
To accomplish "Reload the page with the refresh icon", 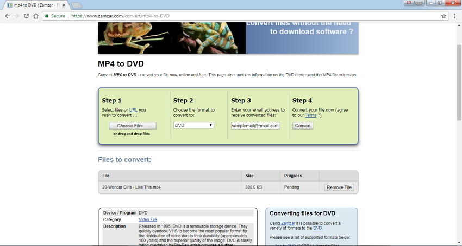I will [26, 16].
